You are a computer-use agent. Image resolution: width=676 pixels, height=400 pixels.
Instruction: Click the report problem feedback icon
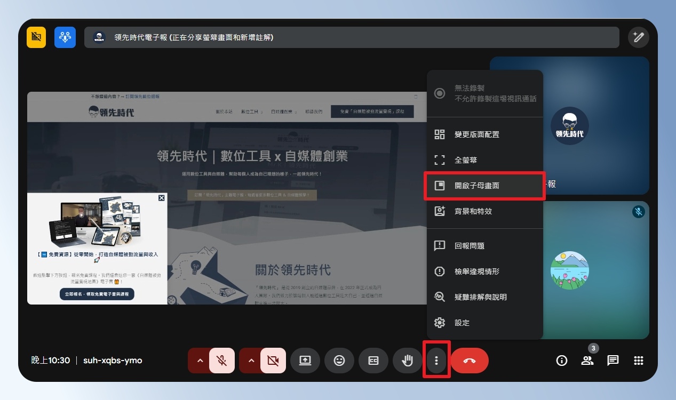tap(440, 246)
